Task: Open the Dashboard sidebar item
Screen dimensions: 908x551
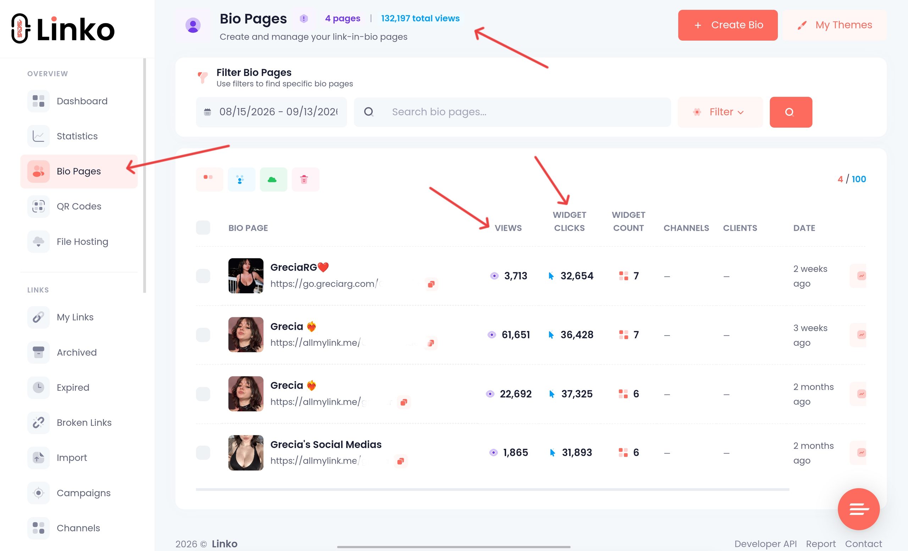Action: 79,101
